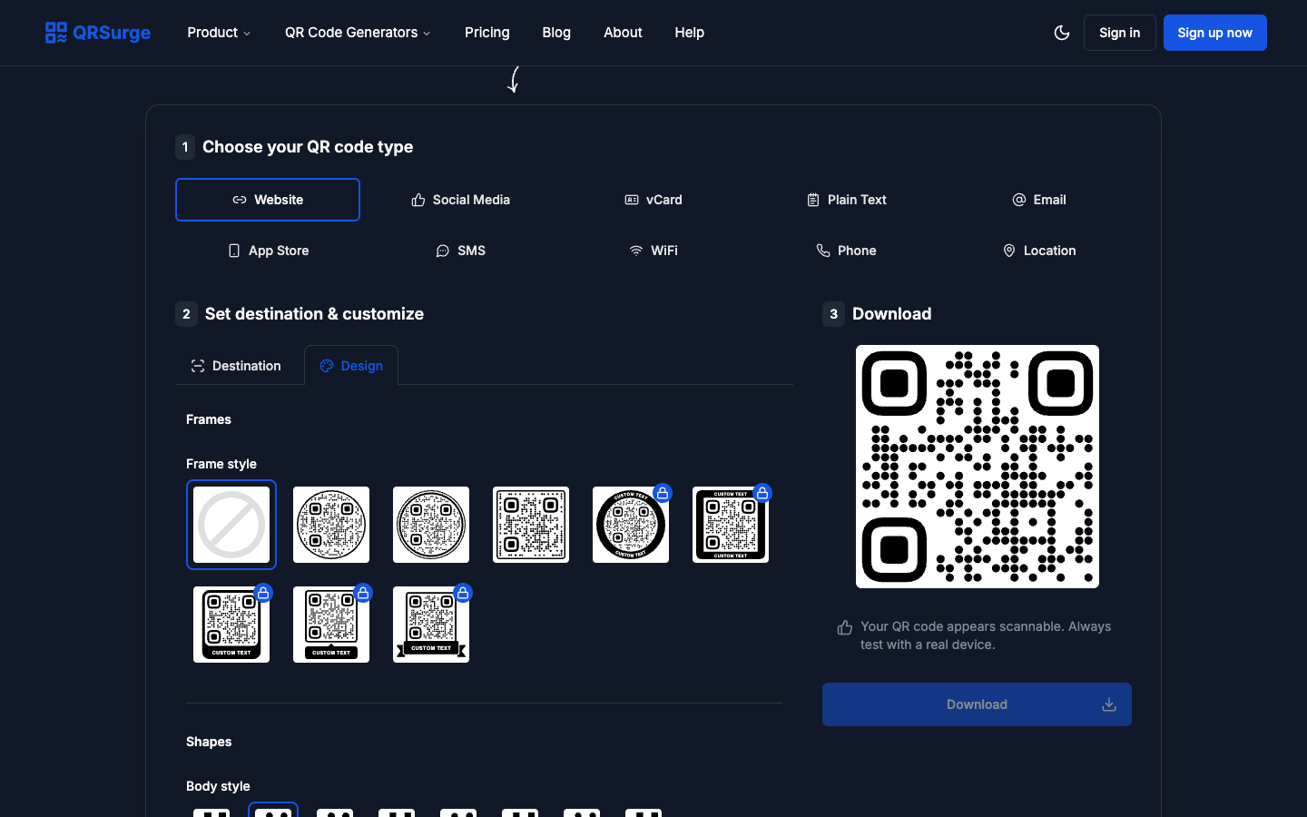This screenshot has height=817, width=1307.
Task: Choose the Plain Text QR code type
Action: click(x=846, y=200)
